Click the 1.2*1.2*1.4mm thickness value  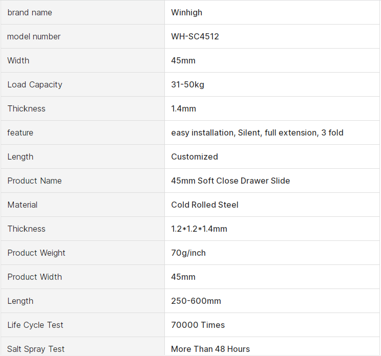tap(199, 229)
